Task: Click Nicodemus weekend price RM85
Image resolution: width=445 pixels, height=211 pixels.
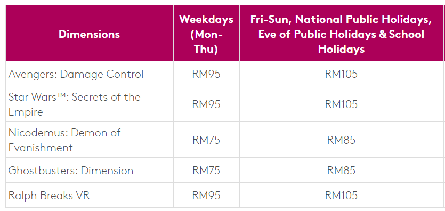Action: click(x=342, y=140)
